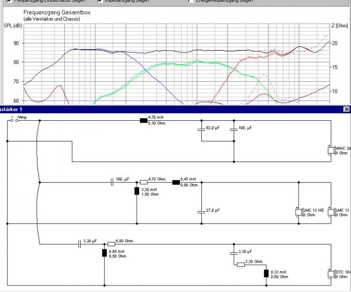Click the 4,70 mH woofer inductor

coord(143,121)
